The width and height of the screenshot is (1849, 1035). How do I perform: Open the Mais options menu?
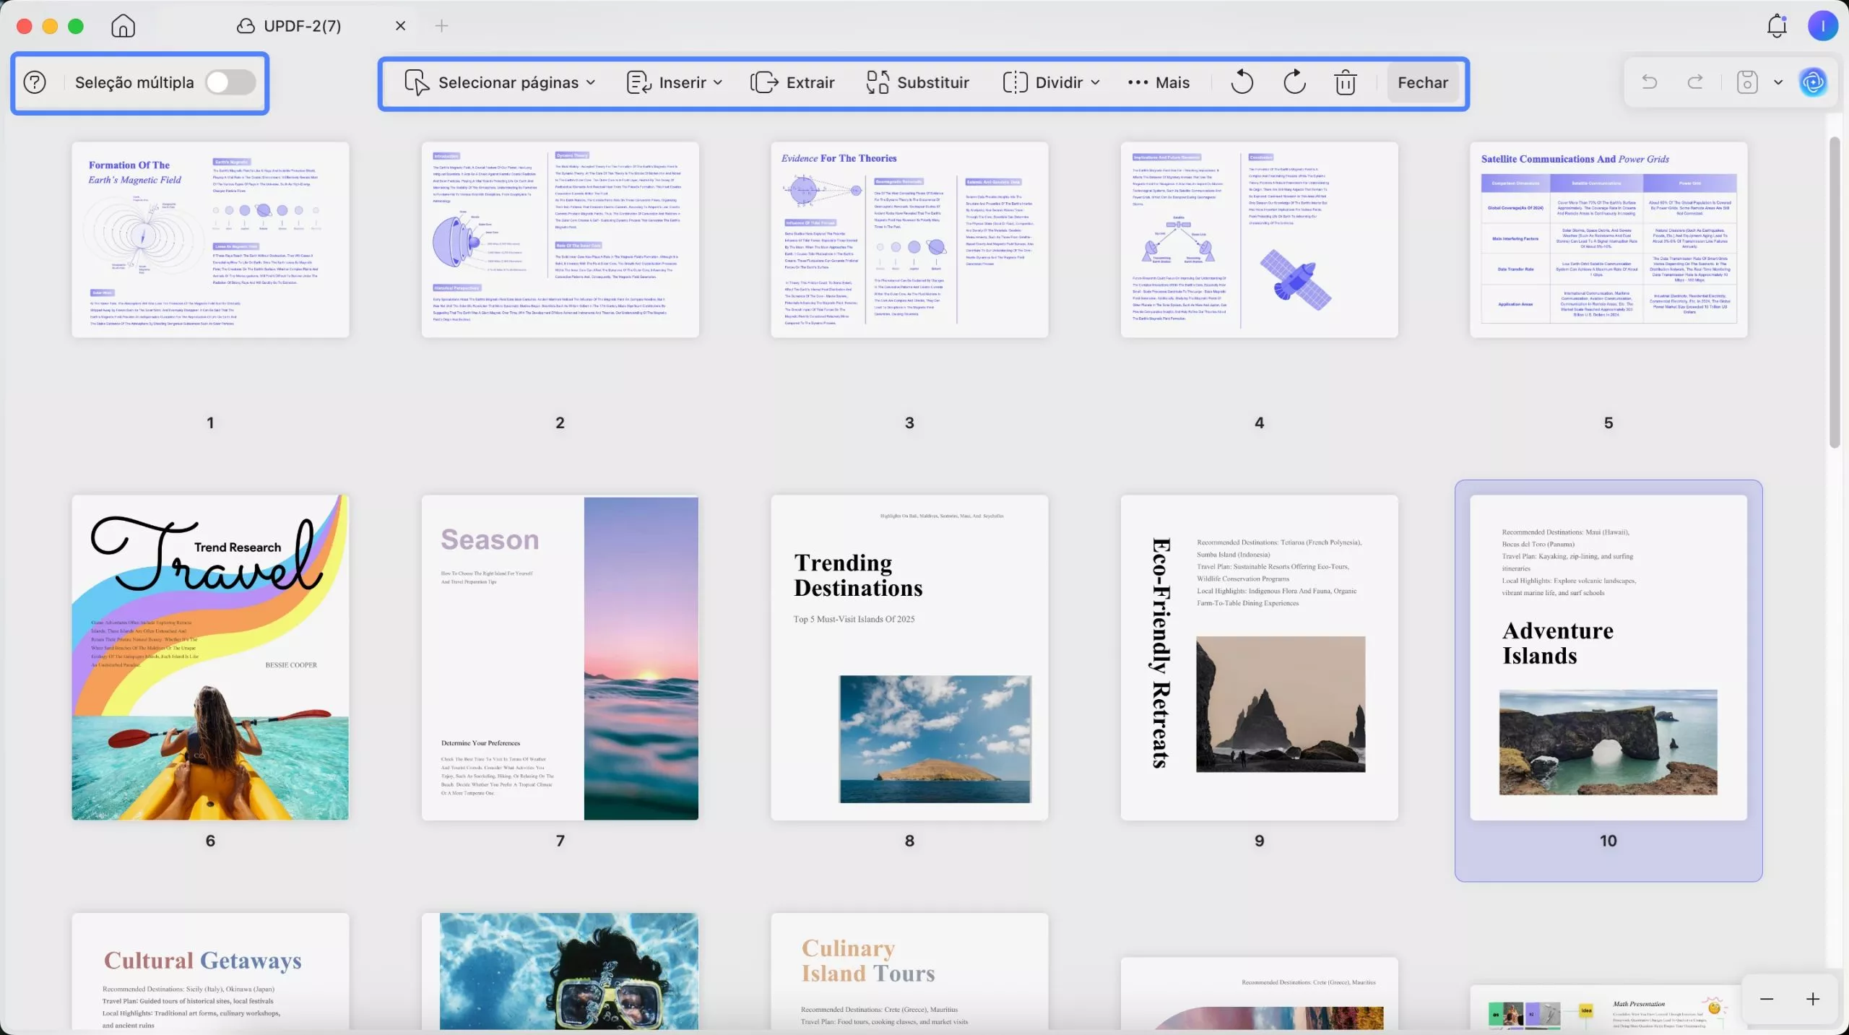click(x=1159, y=82)
